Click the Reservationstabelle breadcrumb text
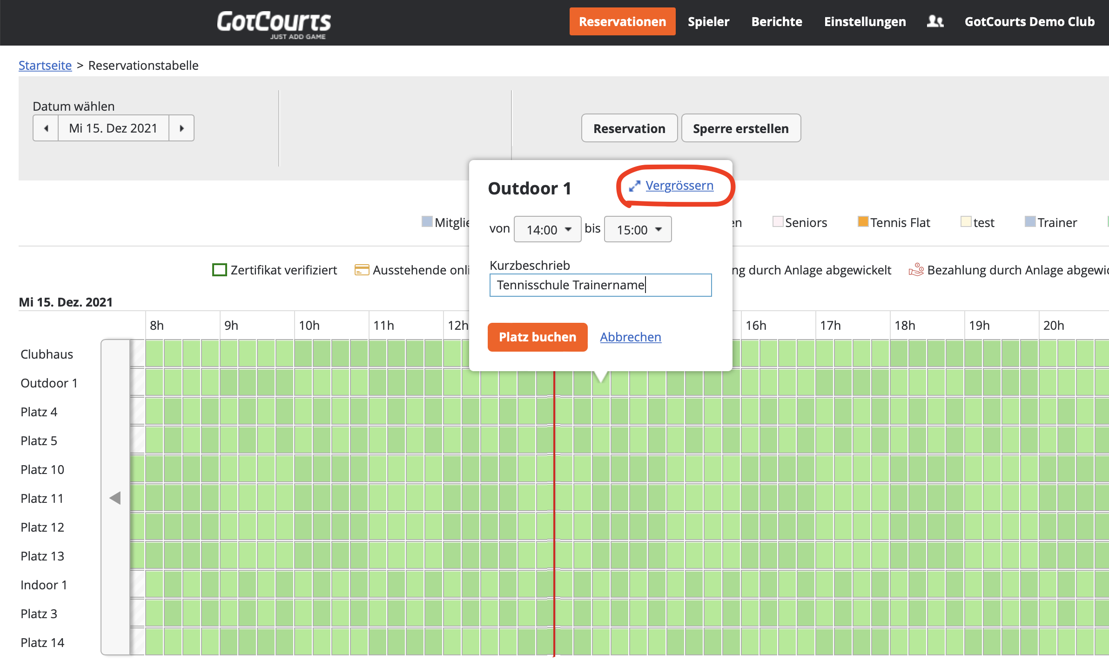 point(143,65)
